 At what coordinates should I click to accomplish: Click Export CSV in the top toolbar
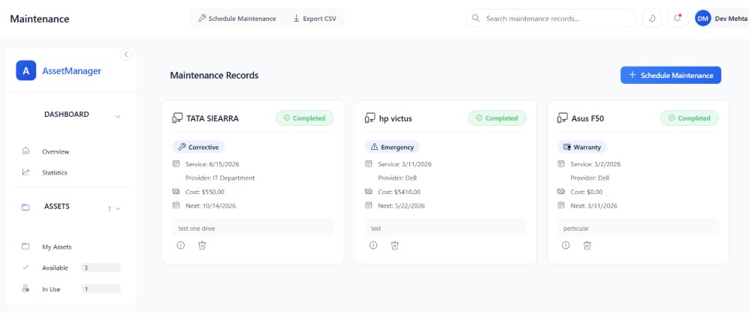(315, 18)
